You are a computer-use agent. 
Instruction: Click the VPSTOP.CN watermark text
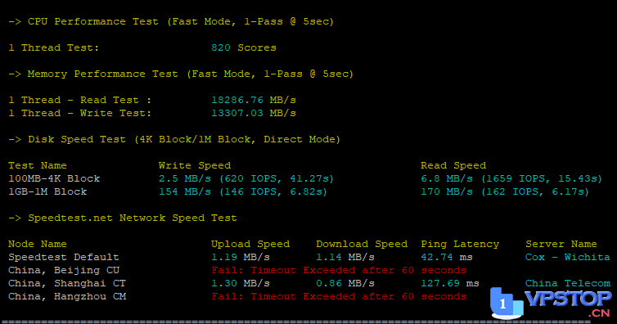pos(568,304)
